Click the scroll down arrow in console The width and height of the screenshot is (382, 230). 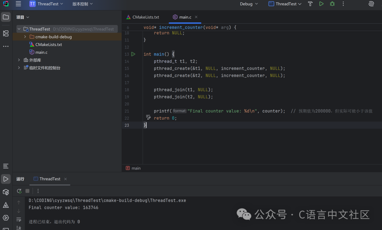tap(19, 211)
